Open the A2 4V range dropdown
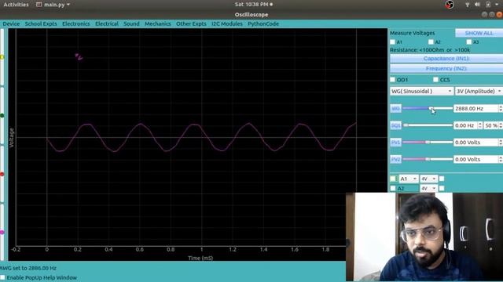This screenshot has height=282, width=503. 428,188
